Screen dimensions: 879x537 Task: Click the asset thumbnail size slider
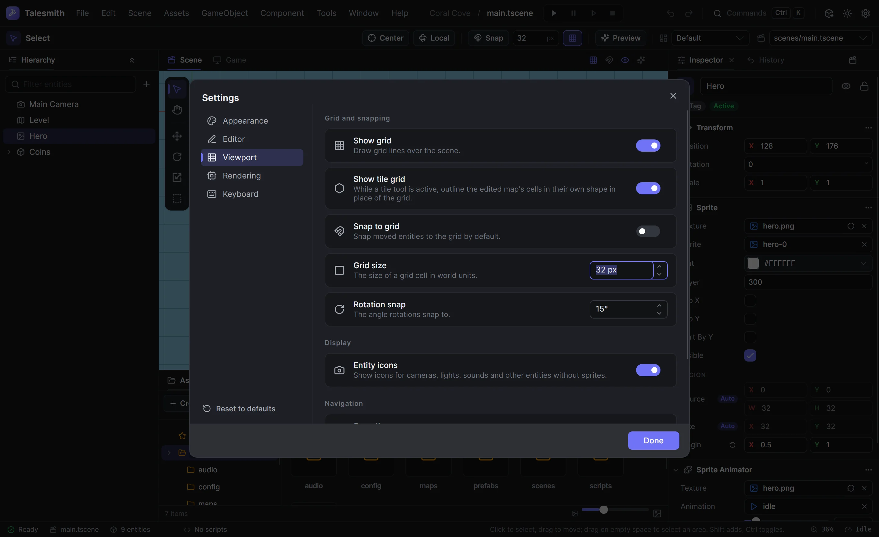(x=615, y=510)
